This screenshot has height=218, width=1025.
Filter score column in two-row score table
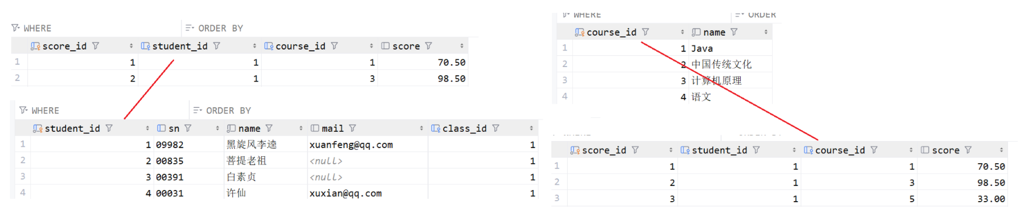(429, 45)
